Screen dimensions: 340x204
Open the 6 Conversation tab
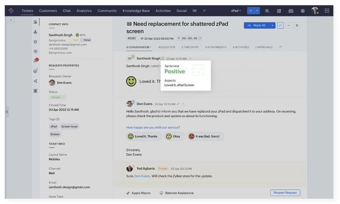pos(139,47)
